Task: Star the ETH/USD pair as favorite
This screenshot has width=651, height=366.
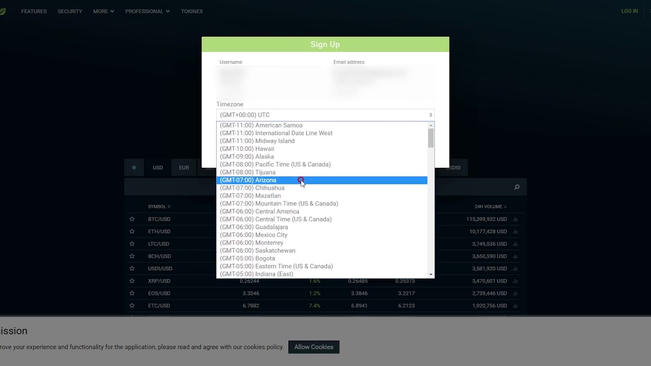Action: pos(132,231)
